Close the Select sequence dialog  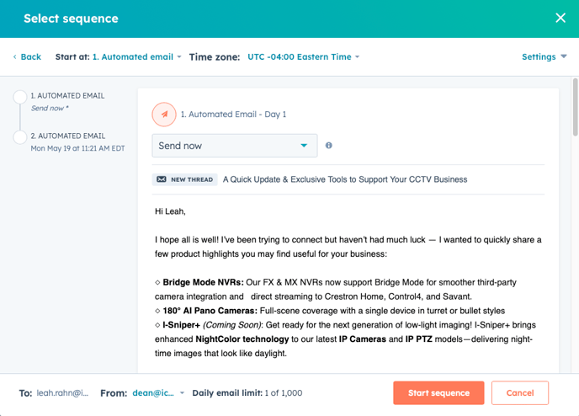pyautogui.click(x=560, y=18)
